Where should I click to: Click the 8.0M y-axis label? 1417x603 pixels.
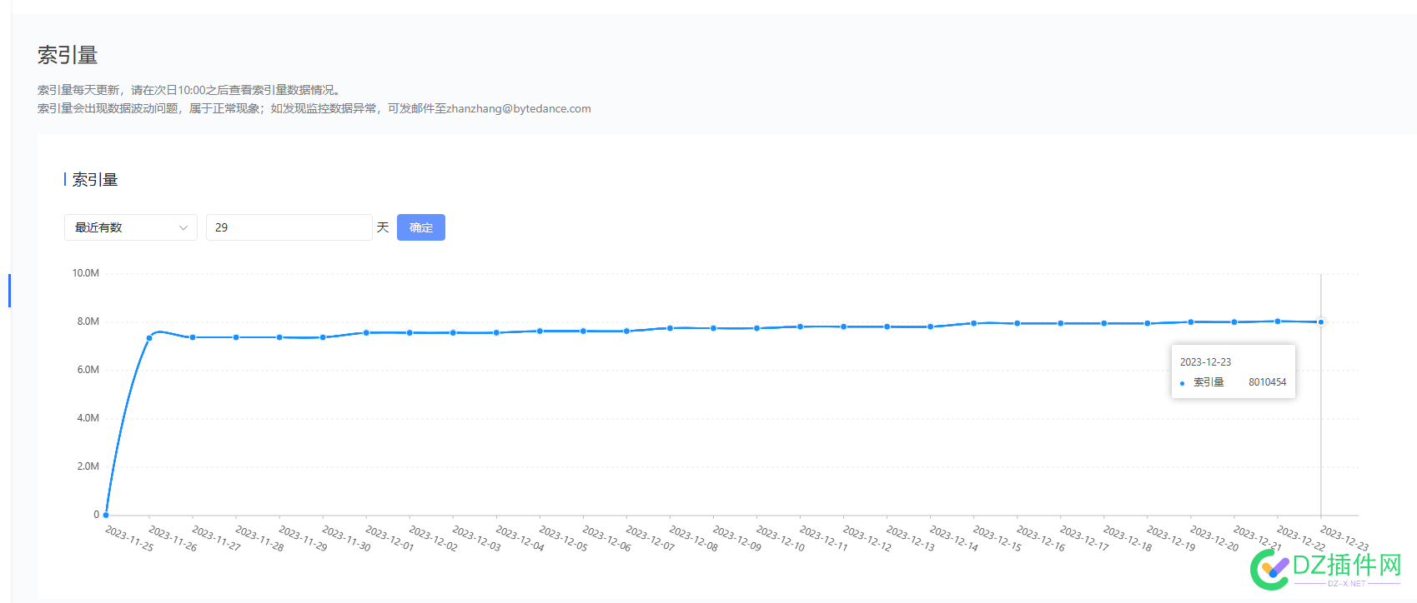(x=88, y=321)
